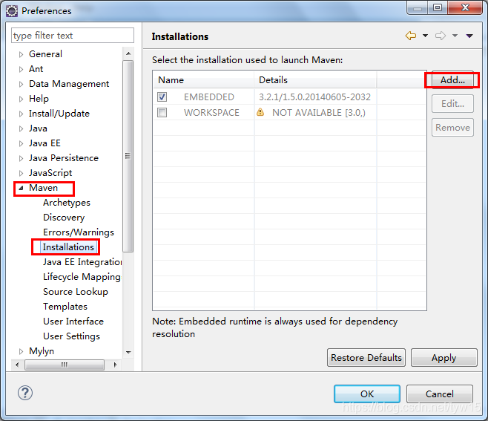Click the horizontal scroll right arrow

point(116,365)
